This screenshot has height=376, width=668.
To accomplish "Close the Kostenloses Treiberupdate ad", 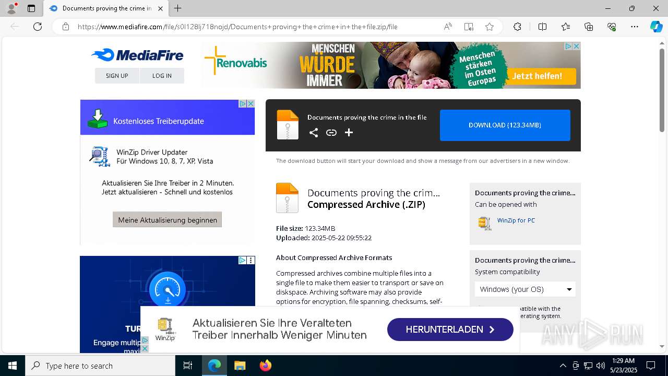I will (250, 104).
